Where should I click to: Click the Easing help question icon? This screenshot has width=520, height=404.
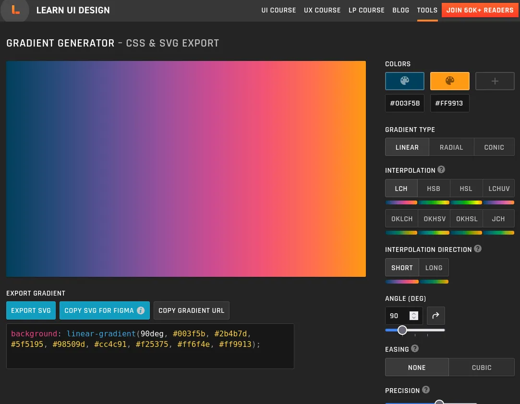pos(415,349)
